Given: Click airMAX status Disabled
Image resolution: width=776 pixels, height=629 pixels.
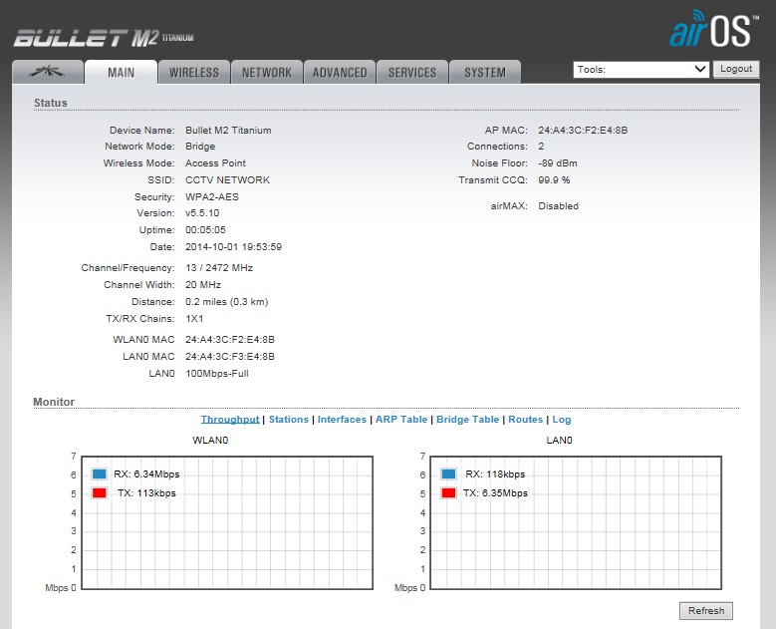Looking at the screenshot, I should click(558, 206).
